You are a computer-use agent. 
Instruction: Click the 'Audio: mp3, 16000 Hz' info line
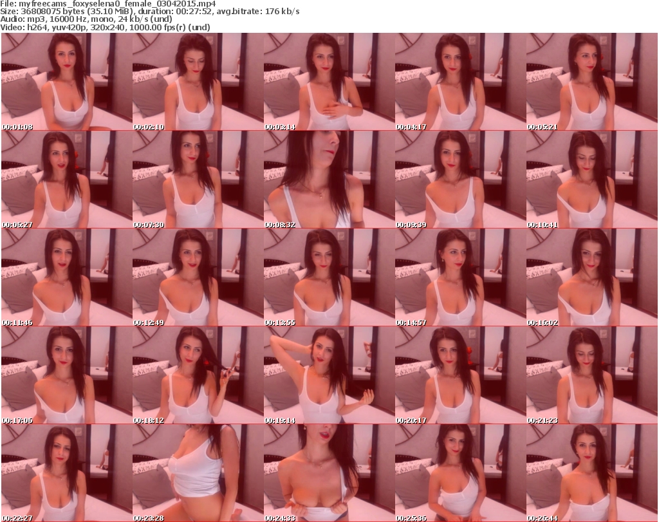click(86, 20)
